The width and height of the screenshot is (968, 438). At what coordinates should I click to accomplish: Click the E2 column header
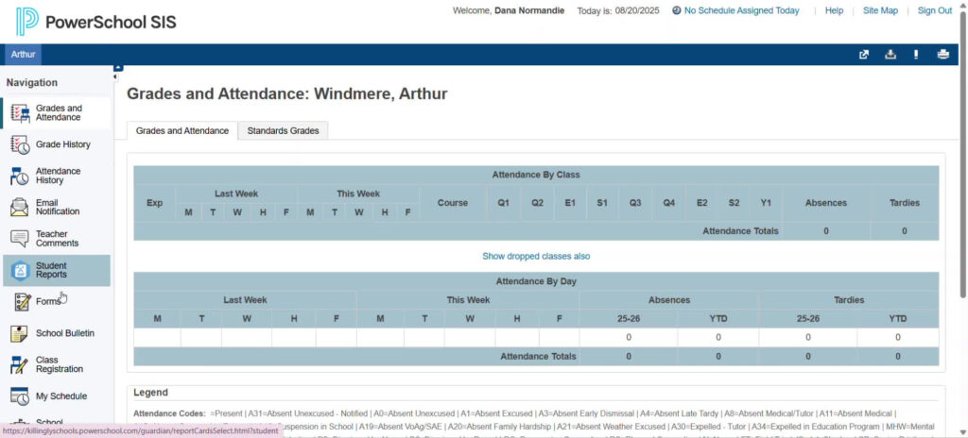coord(702,203)
